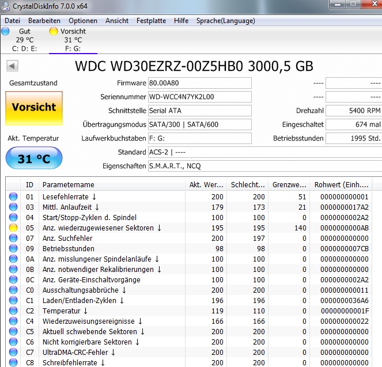Click the Übertragungsmodus field SATA/300 | SATA/600
The width and height of the screenshot is (382, 367).
pyautogui.click(x=200, y=124)
